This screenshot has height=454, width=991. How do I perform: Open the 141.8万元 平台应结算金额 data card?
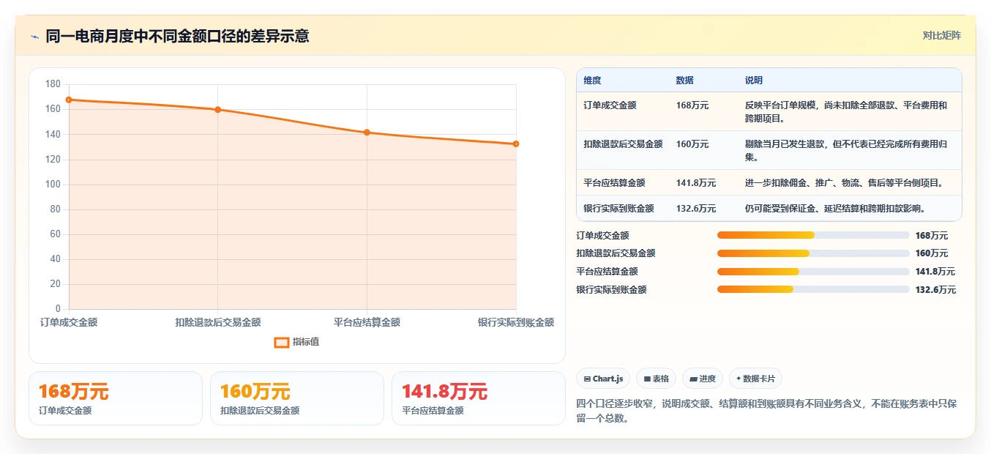[479, 398]
